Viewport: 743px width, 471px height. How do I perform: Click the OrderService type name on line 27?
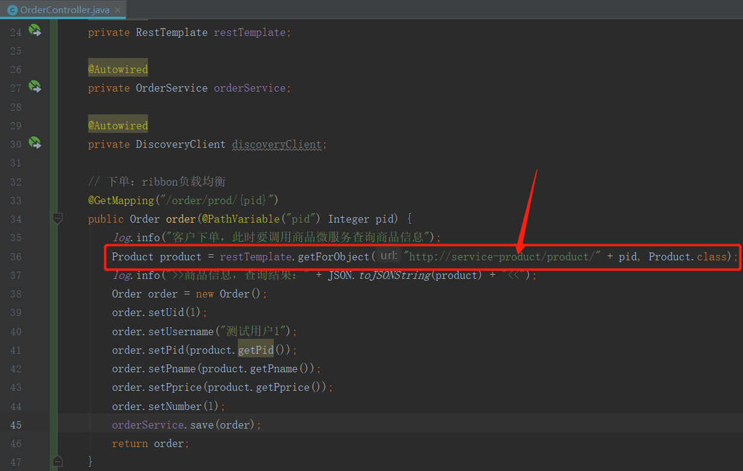pyautogui.click(x=172, y=88)
